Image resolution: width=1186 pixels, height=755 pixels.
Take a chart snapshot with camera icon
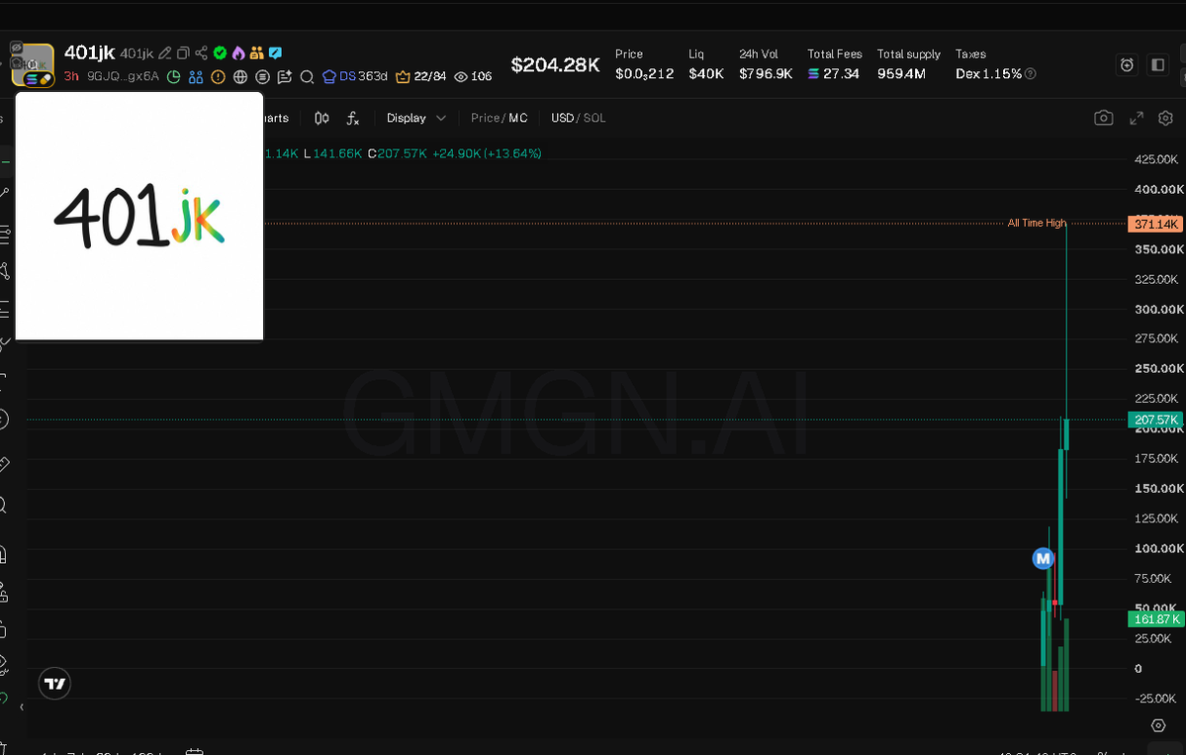(x=1104, y=118)
